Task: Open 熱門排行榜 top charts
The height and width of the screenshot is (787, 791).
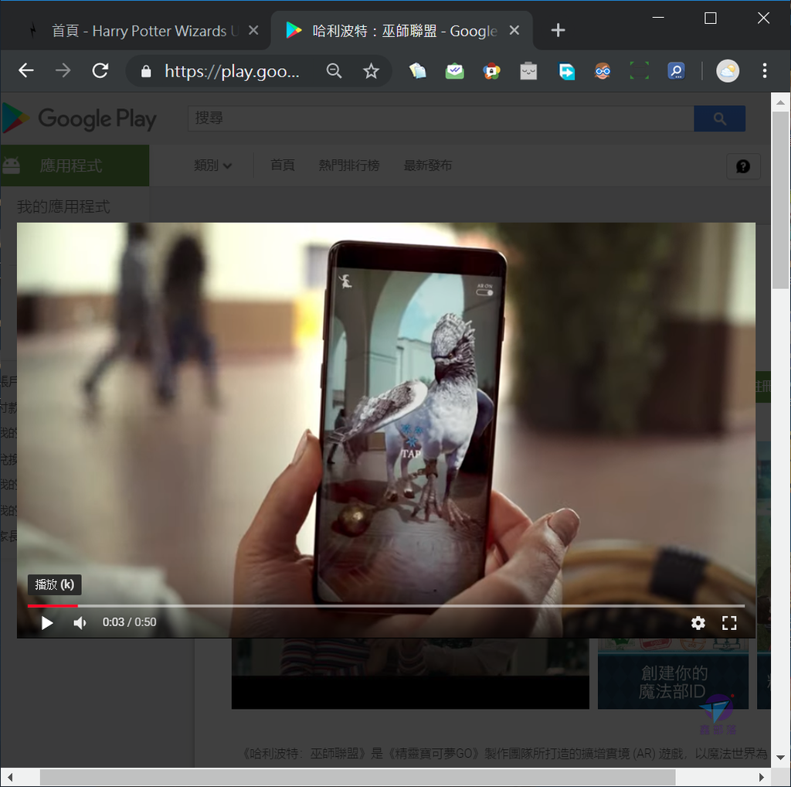Action: click(349, 165)
